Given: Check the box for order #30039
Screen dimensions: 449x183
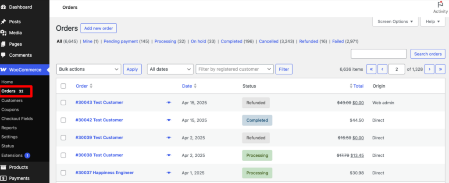Looking at the screenshot, I should tap(63, 138).
